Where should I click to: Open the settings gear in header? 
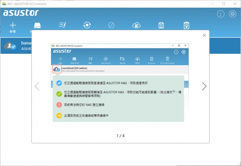click(233, 14)
